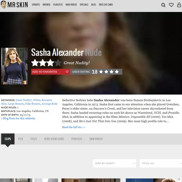Expand the Titles: All dropdown
182x182 pixels.
[161, 163]
